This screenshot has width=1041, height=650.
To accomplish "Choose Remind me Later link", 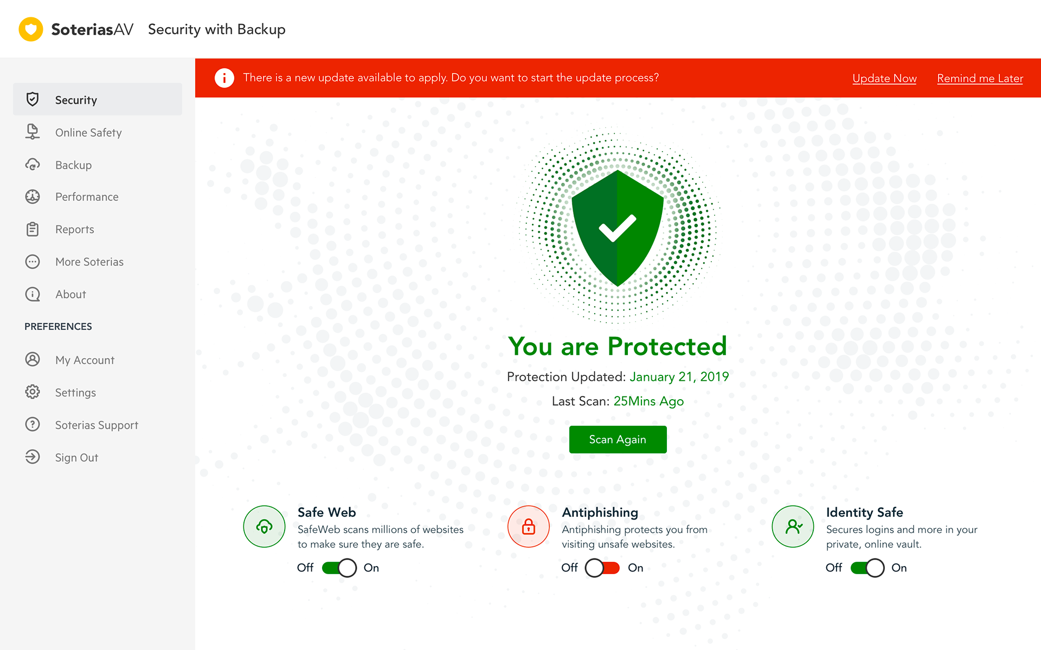I will pyautogui.click(x=980, y=79).
